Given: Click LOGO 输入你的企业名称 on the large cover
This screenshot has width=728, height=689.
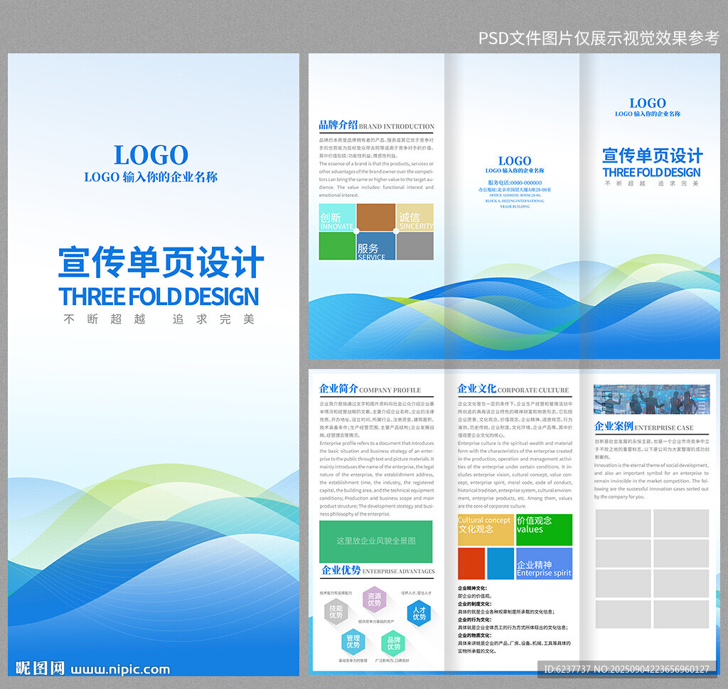Looking at the screenshot, I should point(151,177).
